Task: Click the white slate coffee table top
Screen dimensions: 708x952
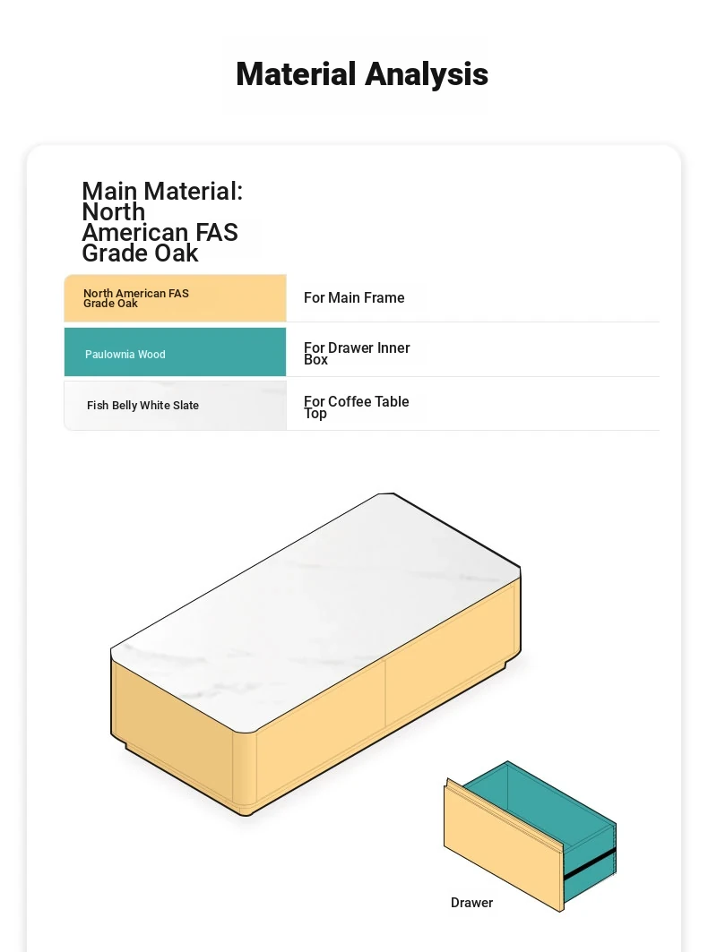Action: click(316, 610)
